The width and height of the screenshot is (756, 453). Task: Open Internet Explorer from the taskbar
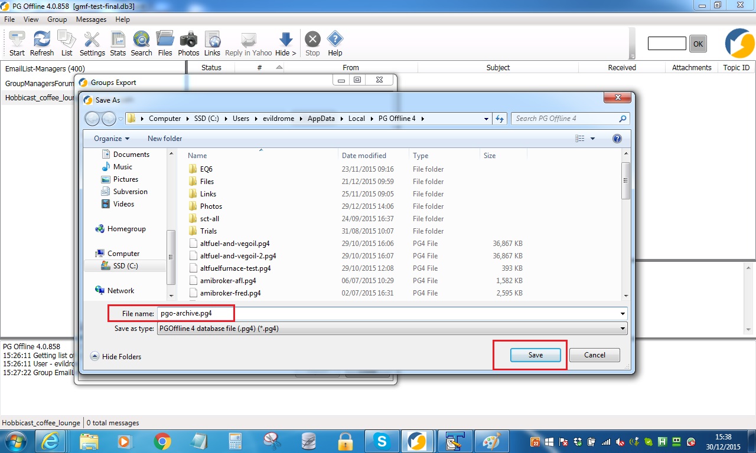pyautogui.click(x=51, y=441)
